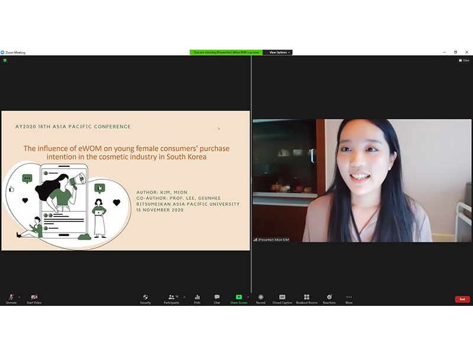
Task: Unmute the microphone
Action: (11, 298)
